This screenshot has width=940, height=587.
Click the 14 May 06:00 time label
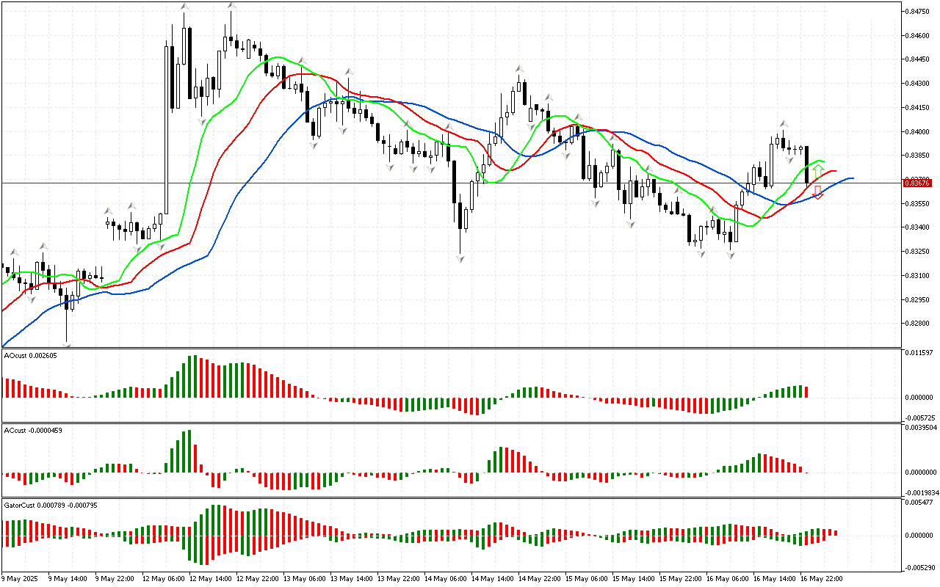pos(445,579)
